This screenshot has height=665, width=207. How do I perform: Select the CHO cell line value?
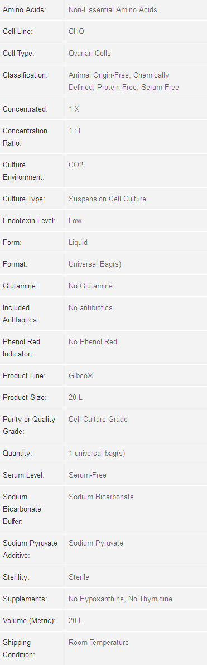pos(76,31)
